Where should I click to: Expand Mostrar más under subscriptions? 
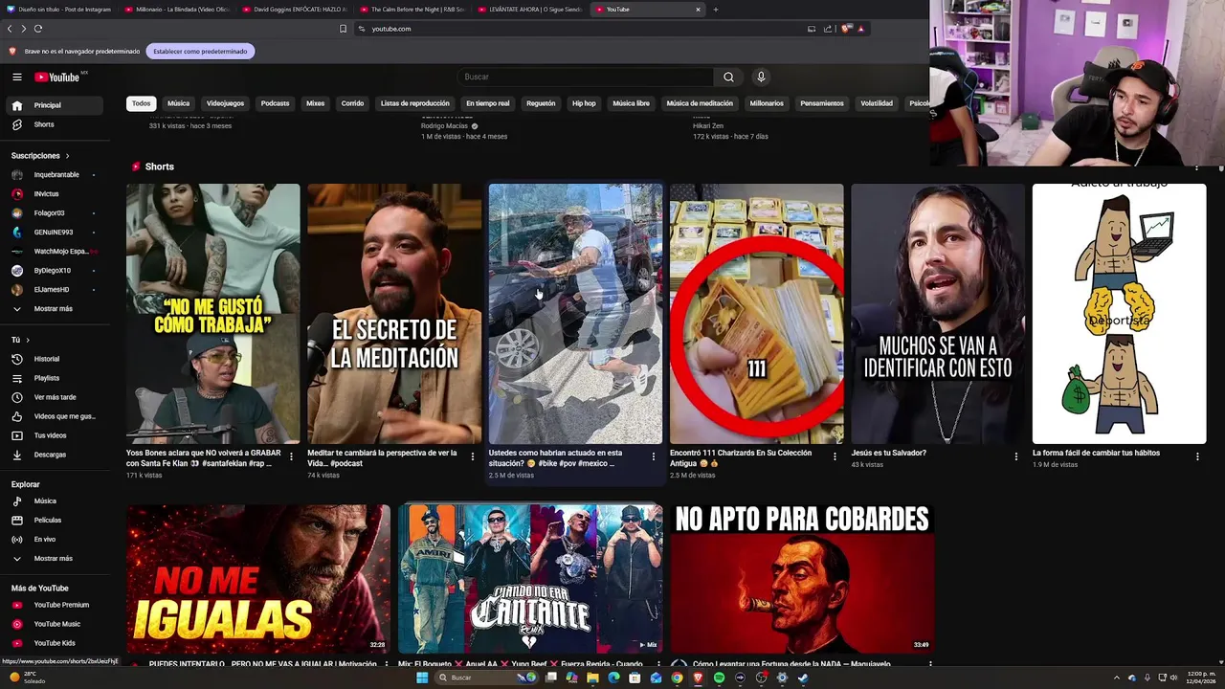pyautogui.click(x=54, y=308)
